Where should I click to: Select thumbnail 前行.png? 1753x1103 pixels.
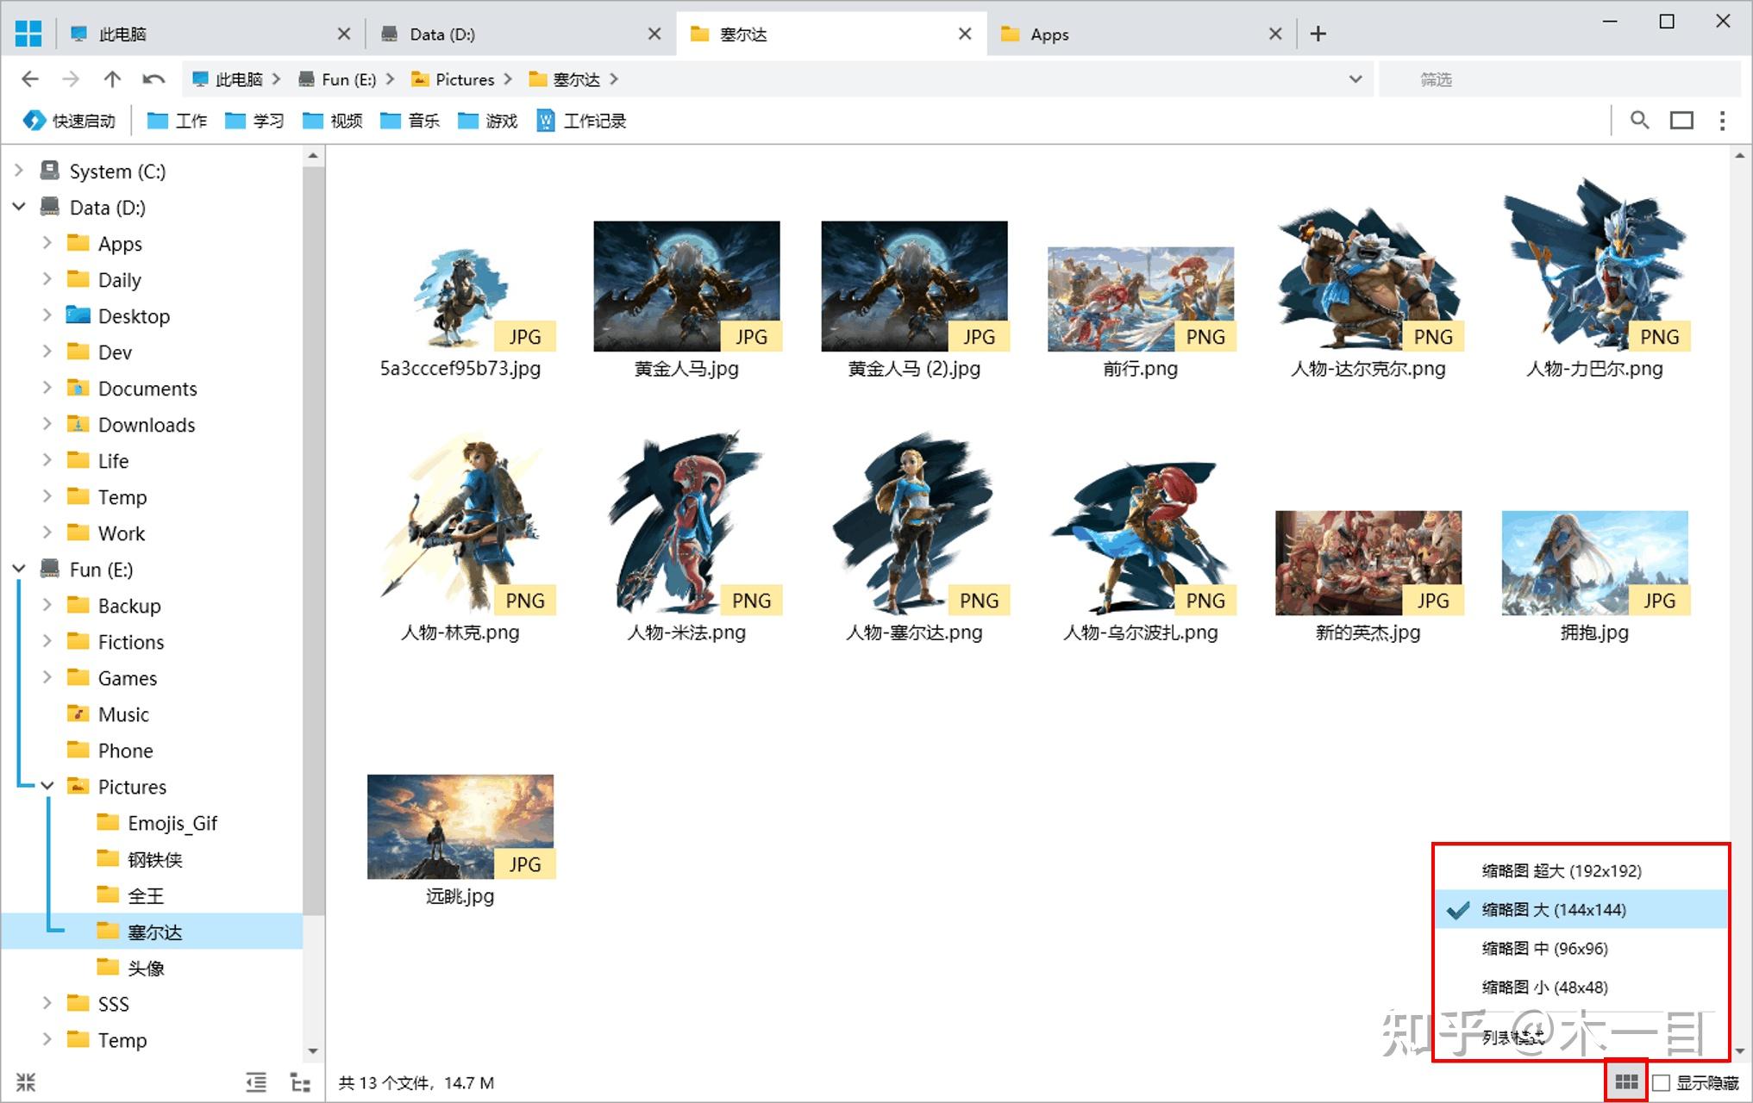(x=1141, y=299)
